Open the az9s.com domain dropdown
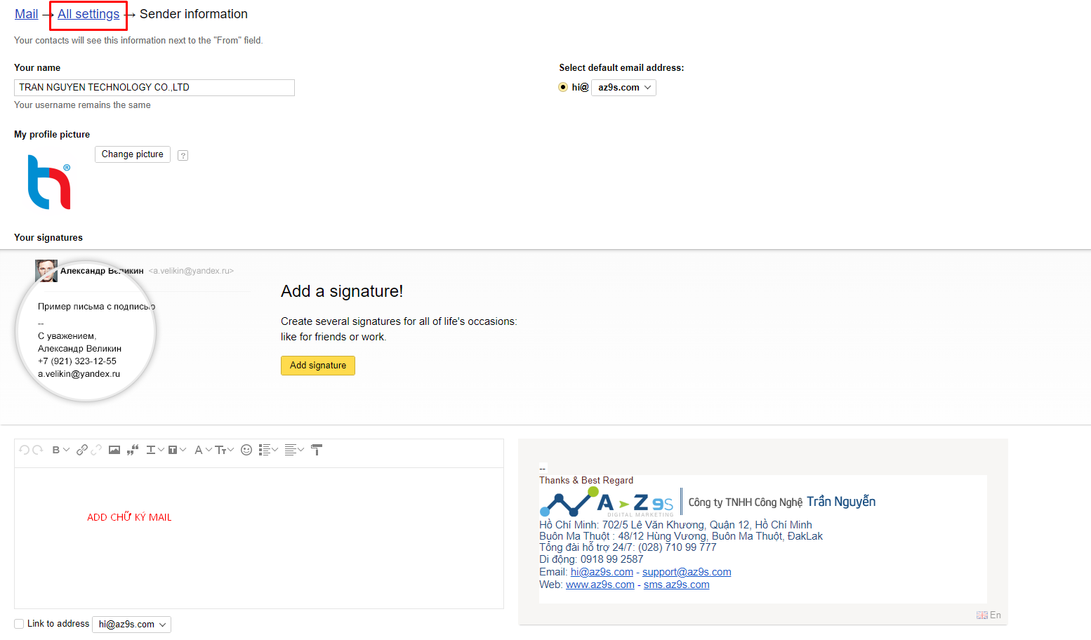Viewport: 1091px width, 640px height. (x=623, y=87)
